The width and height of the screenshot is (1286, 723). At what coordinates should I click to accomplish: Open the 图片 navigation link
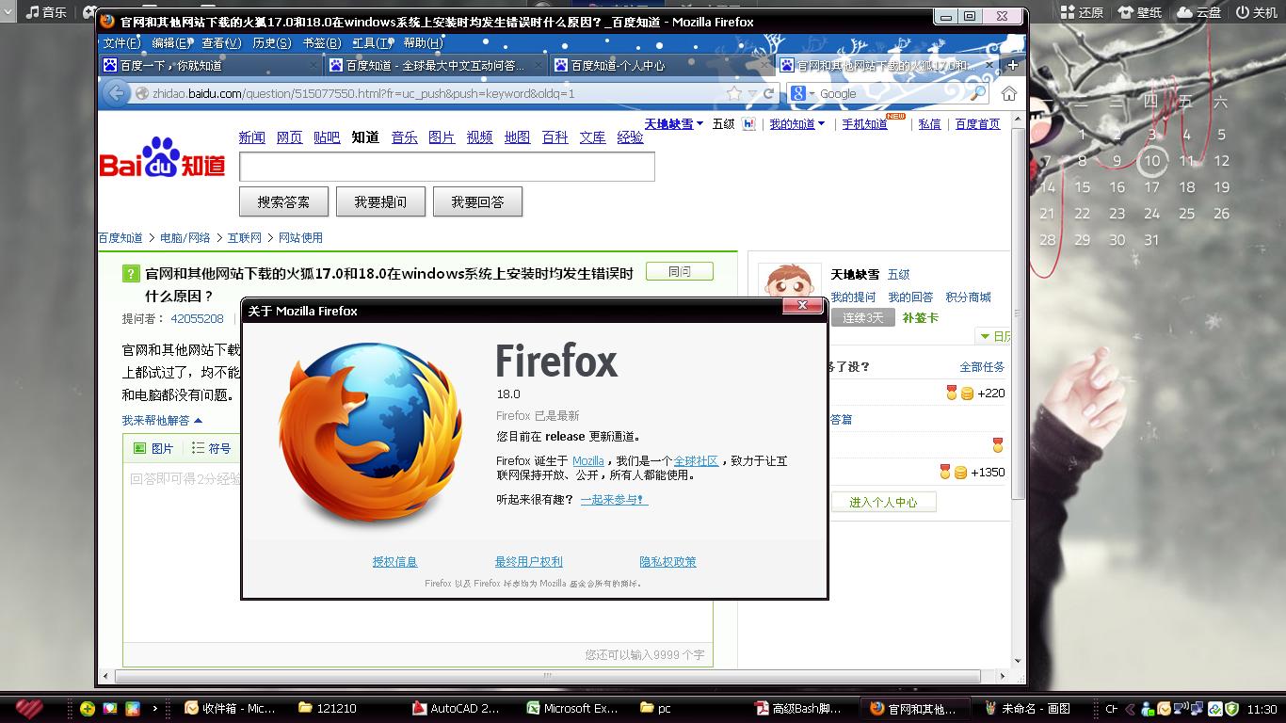[442, 137]
